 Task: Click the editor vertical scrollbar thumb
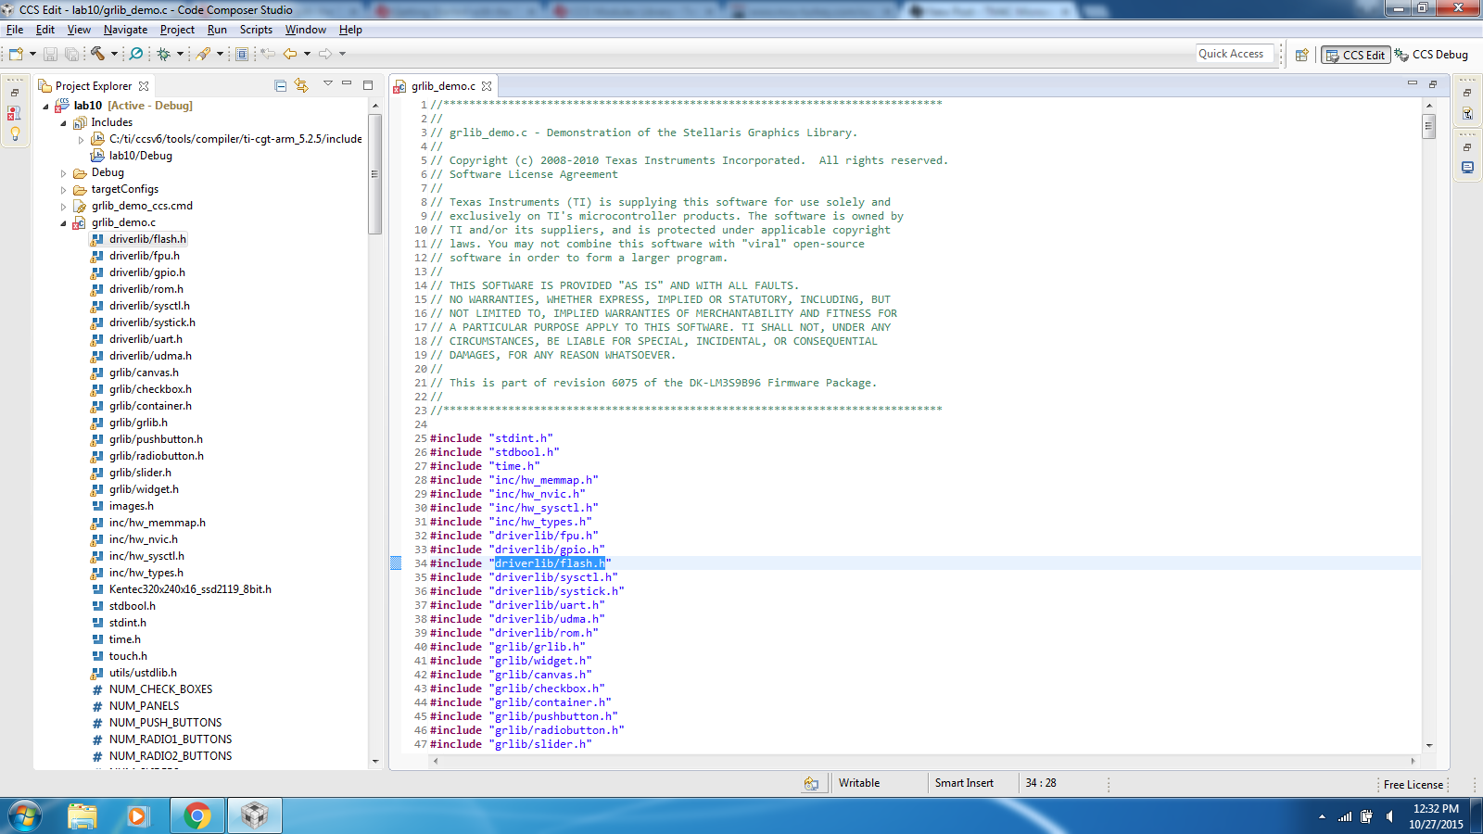(1428, 125)
